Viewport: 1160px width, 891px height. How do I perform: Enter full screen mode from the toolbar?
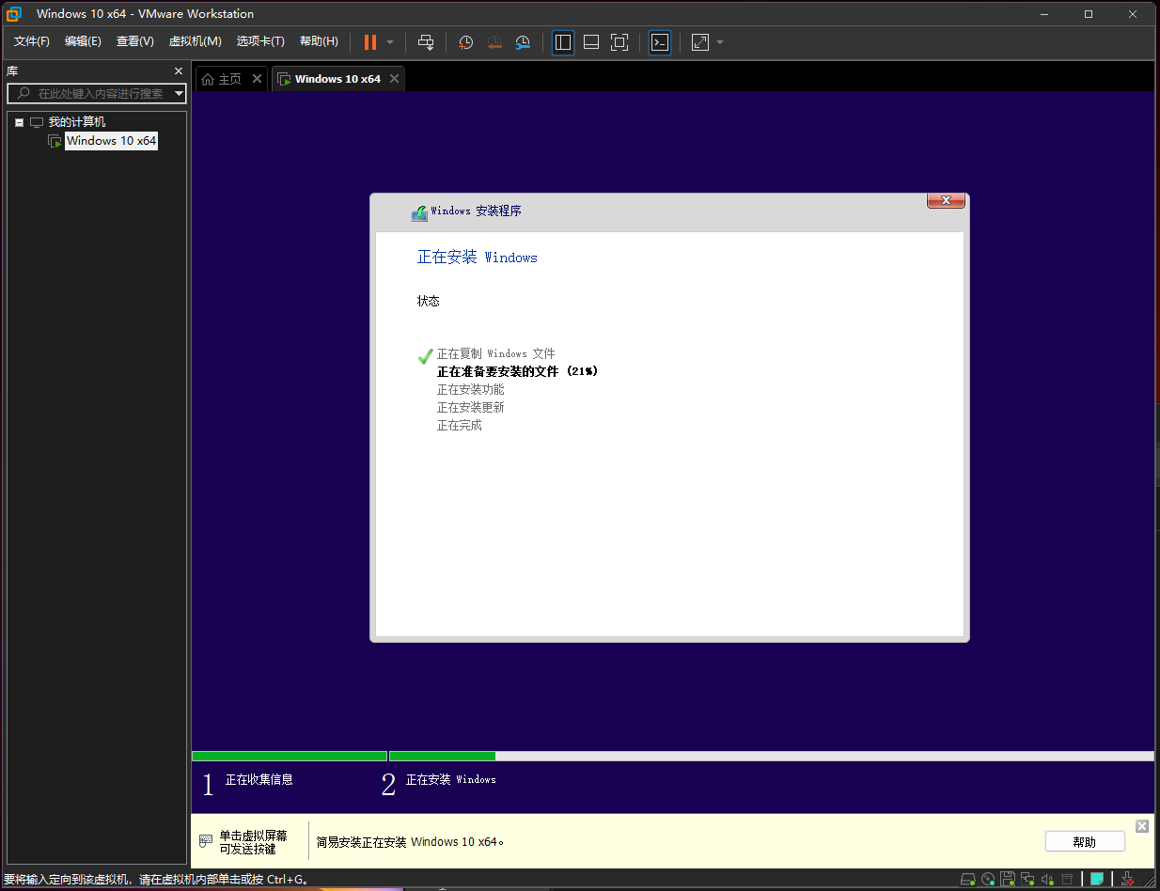pos(619,42)
